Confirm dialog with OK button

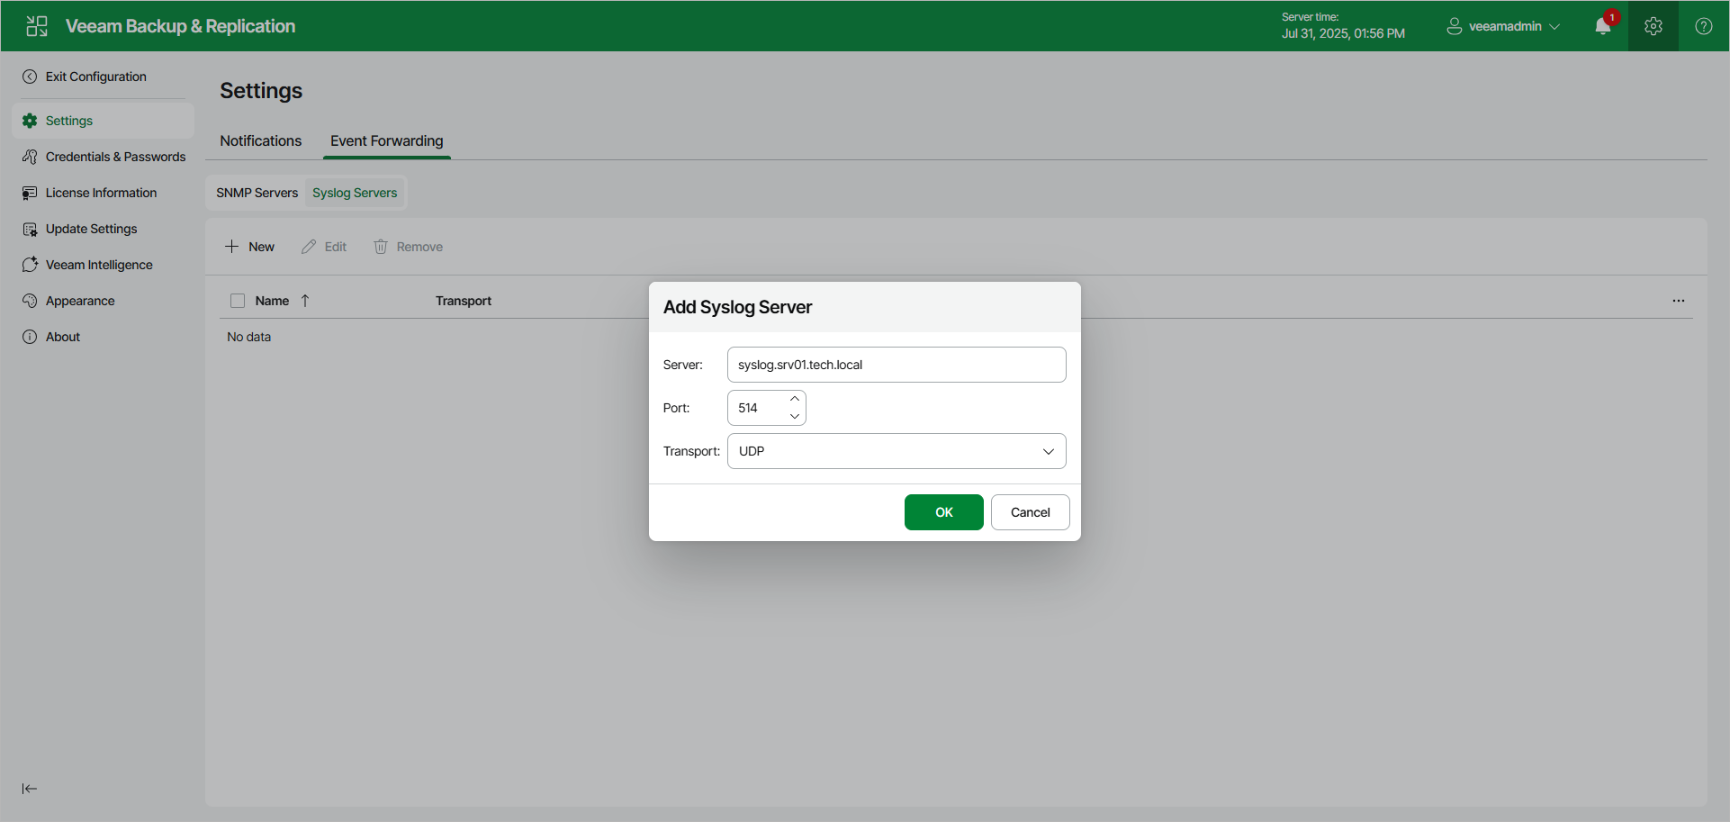tap(943, 512)
